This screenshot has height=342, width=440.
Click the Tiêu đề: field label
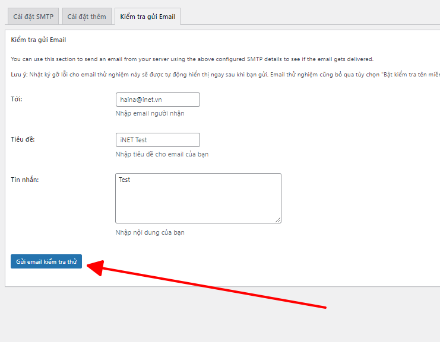[x=23, y=139]
